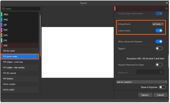Choose PDF (press ready) preset
Image resolution: width=170 pixels, height=103 pixels.
click(x=20, y=56)
